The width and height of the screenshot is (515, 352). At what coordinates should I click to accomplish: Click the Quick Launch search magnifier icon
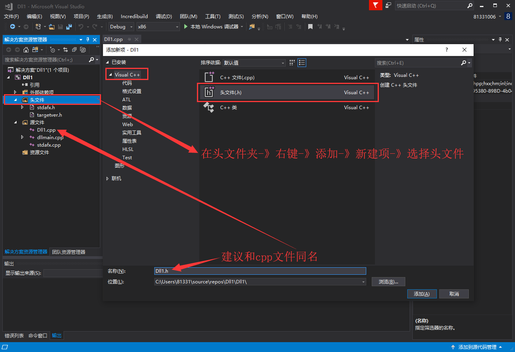470,6
